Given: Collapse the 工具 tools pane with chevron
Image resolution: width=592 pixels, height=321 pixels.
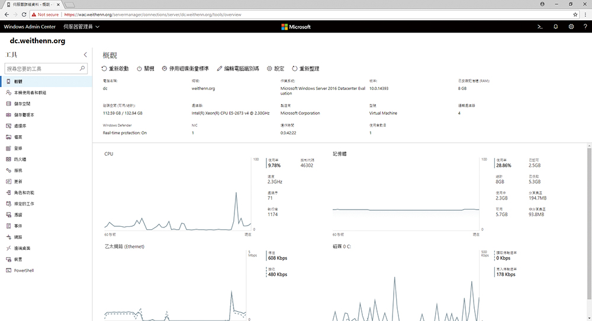Looking at the screenshot, I should coord(85,54).
